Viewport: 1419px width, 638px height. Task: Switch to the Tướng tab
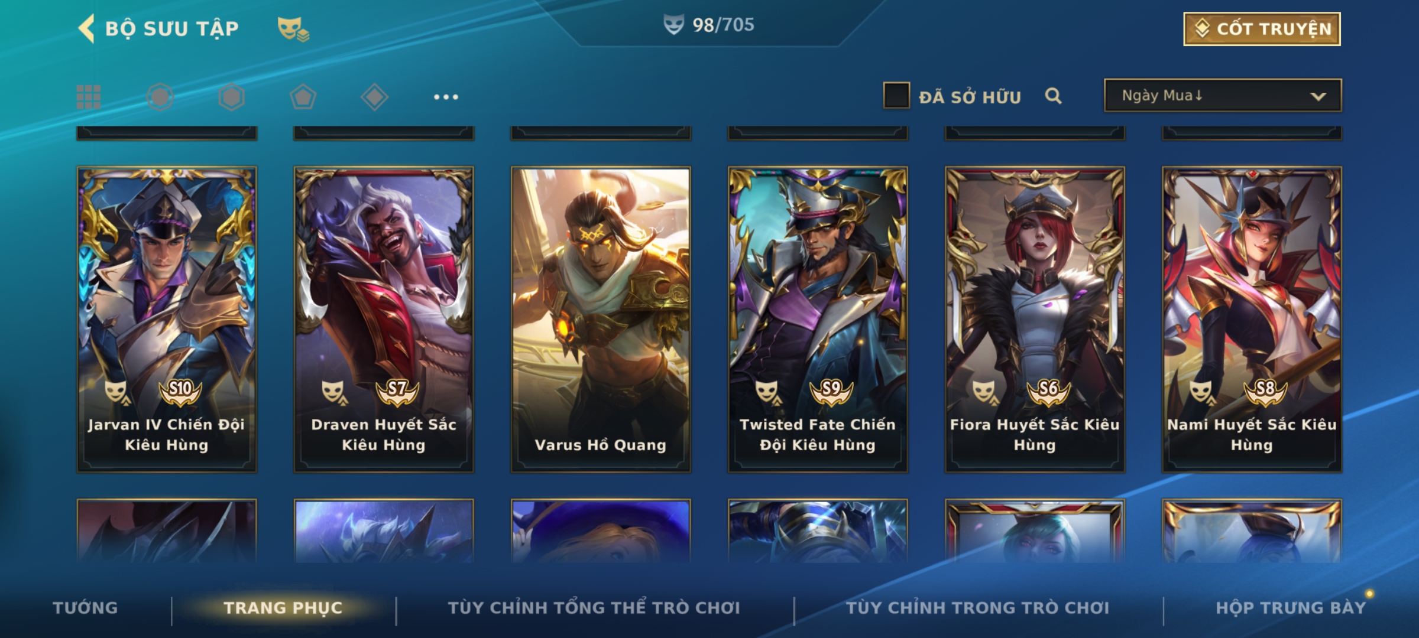[85, 608]
